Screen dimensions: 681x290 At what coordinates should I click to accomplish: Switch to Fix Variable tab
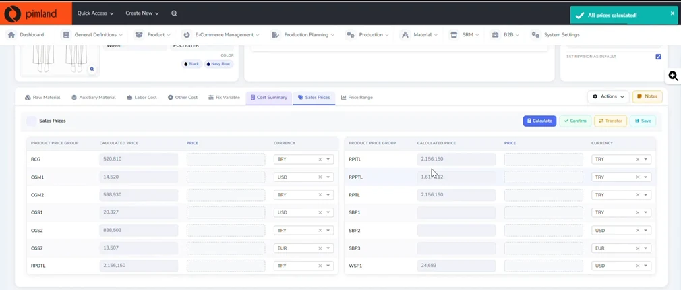[x=224, y=98]
